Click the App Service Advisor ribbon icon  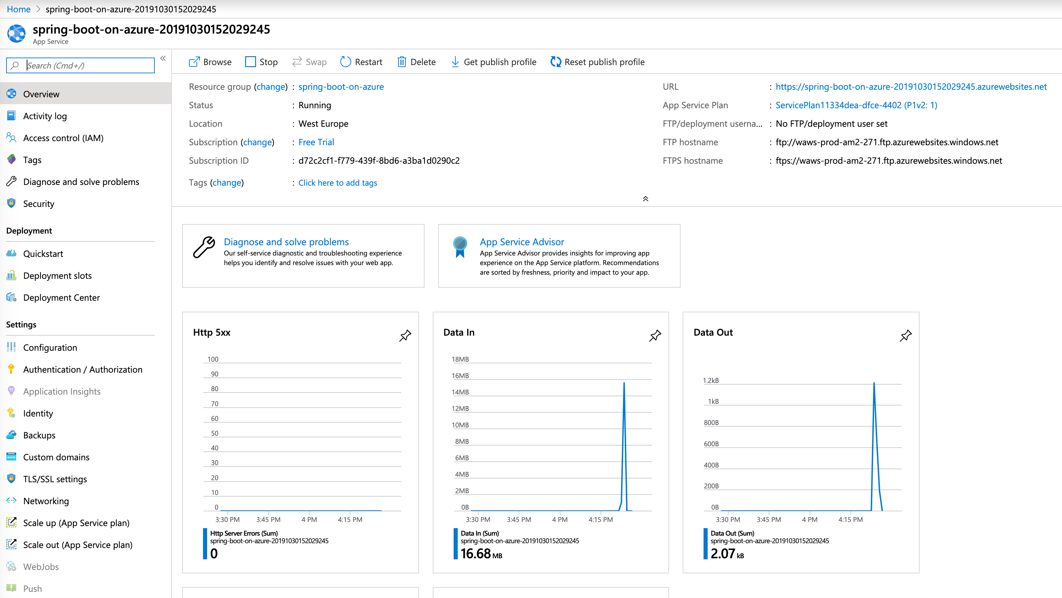point(460,247)
